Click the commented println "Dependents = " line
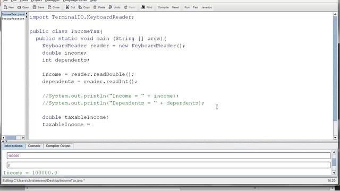The image size is (340, 191). pos(123,103)
